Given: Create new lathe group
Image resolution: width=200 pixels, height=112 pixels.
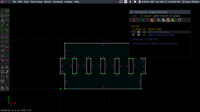Looking at the screenshot, I should [7, 67].
